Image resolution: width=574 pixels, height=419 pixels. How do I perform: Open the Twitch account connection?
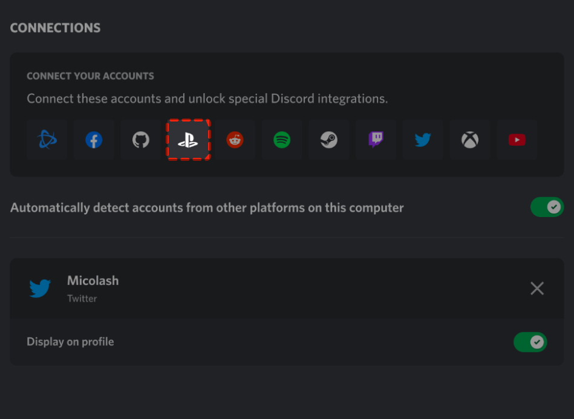click(376, 140)
